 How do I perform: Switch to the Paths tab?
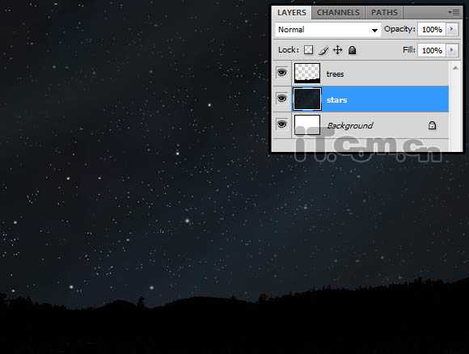coord(384,13)
